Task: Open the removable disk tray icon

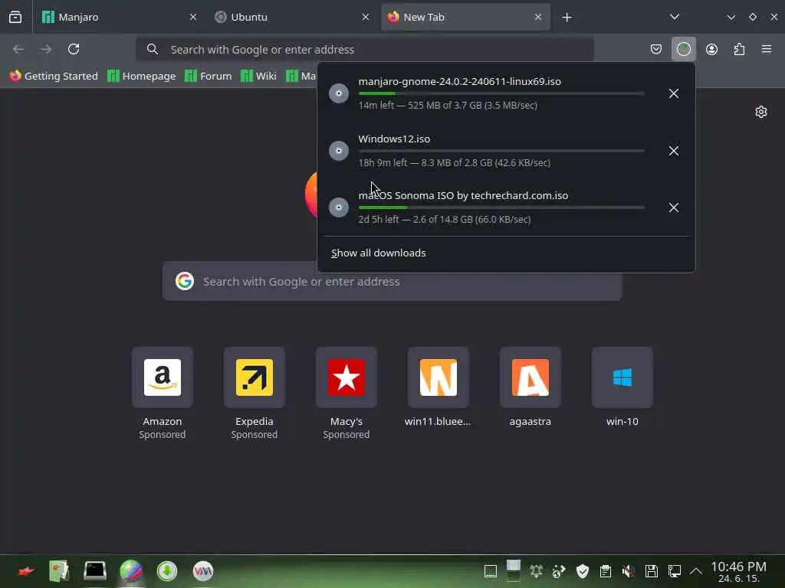Action: (652, 571)
